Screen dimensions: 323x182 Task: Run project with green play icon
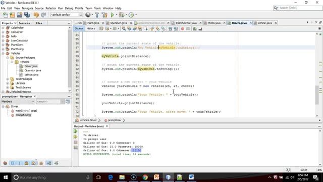point(112,15)
